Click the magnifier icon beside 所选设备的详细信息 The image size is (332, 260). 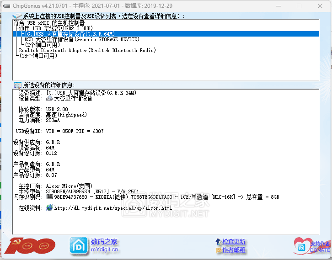coord(17,85)
